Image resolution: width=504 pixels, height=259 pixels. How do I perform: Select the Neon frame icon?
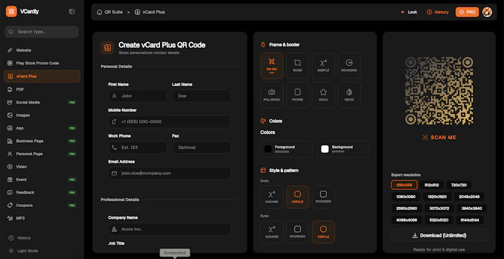tap(349, 92)
